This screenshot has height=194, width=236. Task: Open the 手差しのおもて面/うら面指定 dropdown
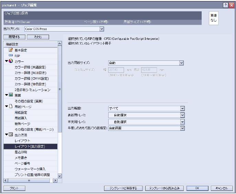tap(183, 128)
